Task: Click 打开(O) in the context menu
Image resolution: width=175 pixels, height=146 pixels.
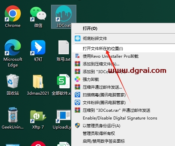Action: [x=123, y=29]
